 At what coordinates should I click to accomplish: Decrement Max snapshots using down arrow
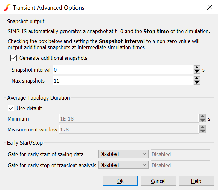pyautogui.click(x=197, y=82)
